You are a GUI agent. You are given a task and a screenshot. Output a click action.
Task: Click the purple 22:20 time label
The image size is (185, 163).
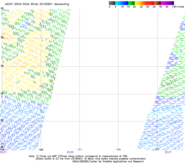point(70,152)
